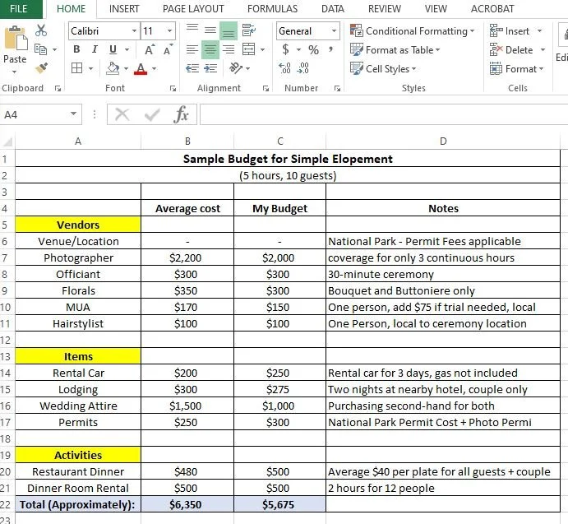Open the font name Calibri dropdown
This screenshot has height=524, width=568.
[134, 30]
